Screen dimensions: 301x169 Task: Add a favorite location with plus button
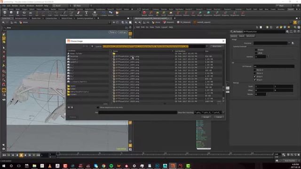point(69,108)
